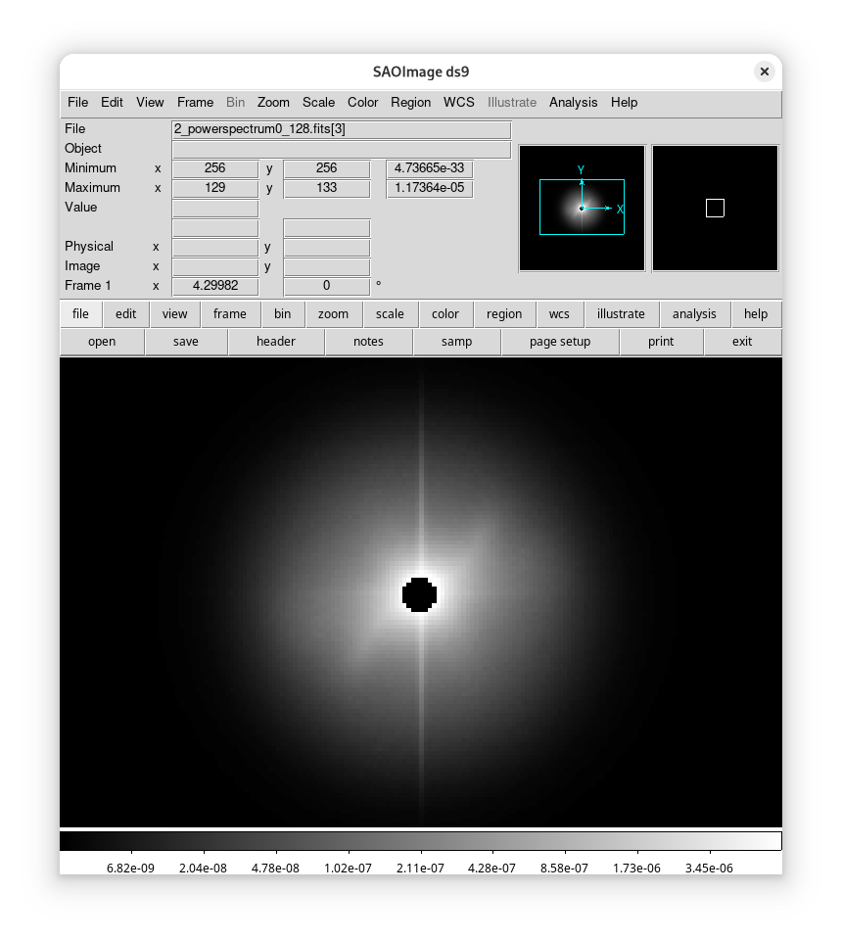Expand the Analysis menu

coord(573,102)
